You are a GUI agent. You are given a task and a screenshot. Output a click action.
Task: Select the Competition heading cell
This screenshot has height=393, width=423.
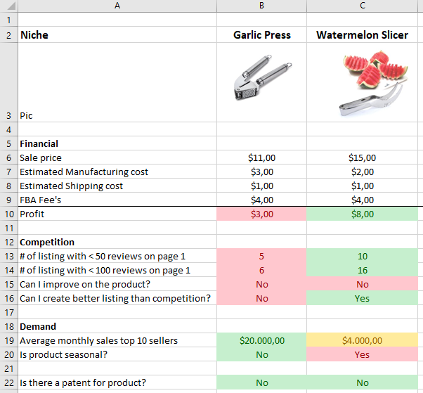point(117,242)
